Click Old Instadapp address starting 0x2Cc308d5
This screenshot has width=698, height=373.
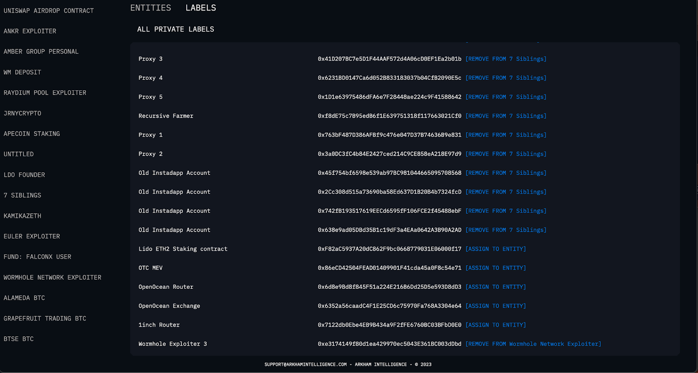[390, 192]
